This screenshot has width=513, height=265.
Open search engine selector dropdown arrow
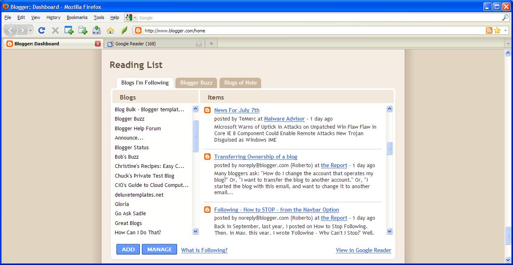click(x=135, y=18)
